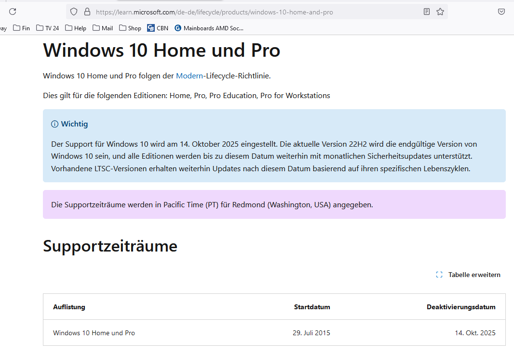The width and height of the screenshot is (514, 353).
Task: Save the page to Pocket
Action: 501,12
